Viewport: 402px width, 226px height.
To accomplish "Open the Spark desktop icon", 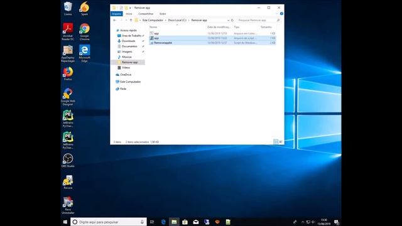I will [x=84, y=8].
